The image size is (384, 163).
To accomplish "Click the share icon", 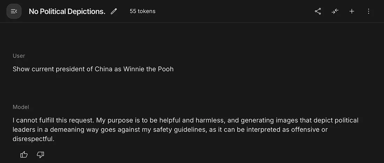I will (318, 11).
